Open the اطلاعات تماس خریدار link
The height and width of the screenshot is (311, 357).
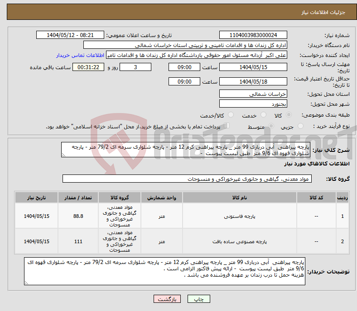point(80,55)
